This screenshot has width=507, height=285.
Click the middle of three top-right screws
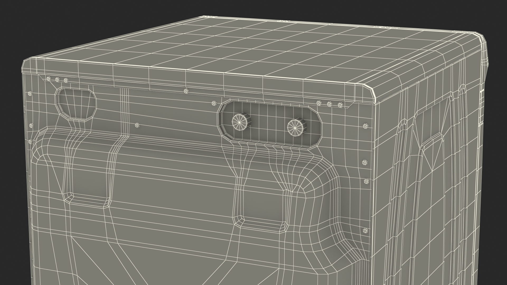[329, 104]
